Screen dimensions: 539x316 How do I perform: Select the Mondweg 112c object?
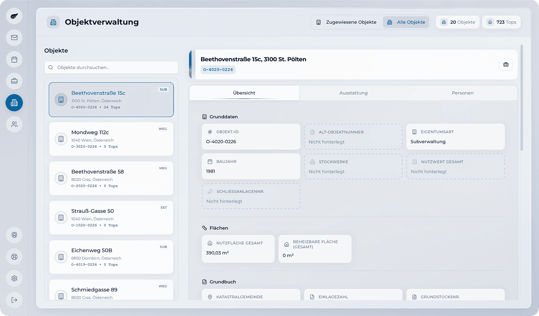click(111, 139)
